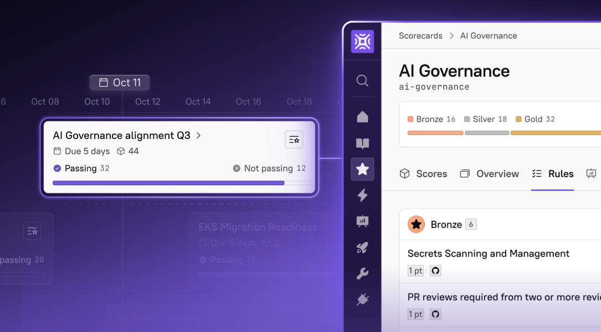The height and width of the screenshot is (332, 601).
Task: Open the integrations plug icon
Action: [362, 299]
